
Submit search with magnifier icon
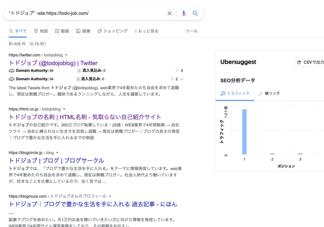point(195,13)
